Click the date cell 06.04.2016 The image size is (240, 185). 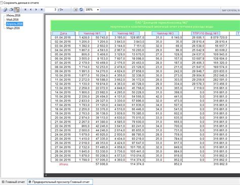pyautogui.click(x=63, y=59)
